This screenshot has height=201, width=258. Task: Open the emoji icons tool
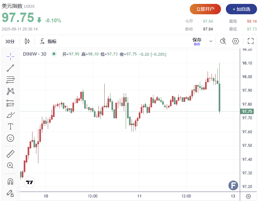coord(10,138)
